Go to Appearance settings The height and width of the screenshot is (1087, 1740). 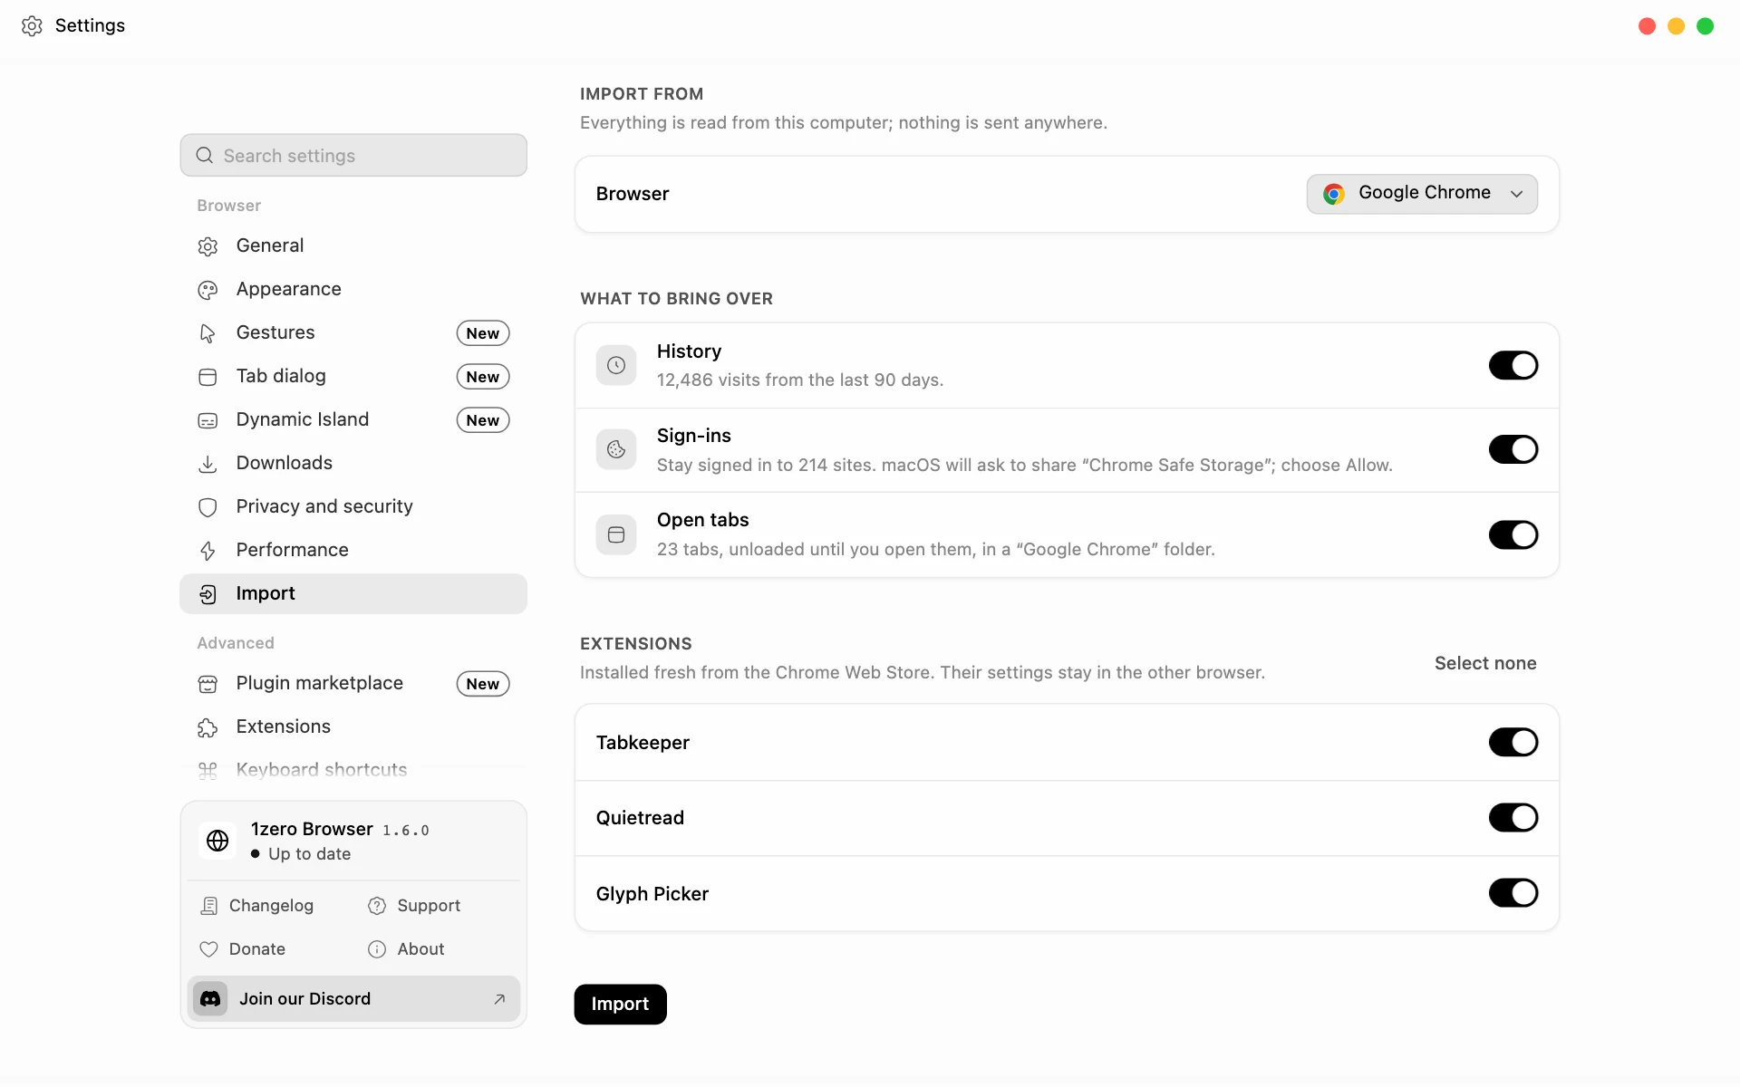tap(353, 289)
